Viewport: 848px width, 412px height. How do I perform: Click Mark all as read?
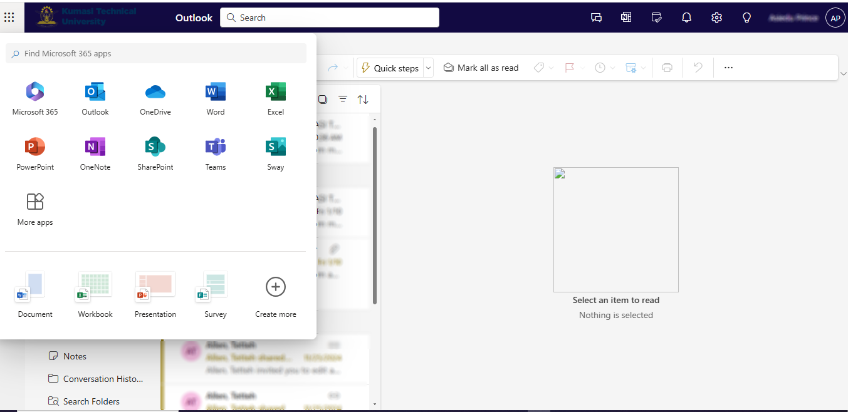point(481,68)
